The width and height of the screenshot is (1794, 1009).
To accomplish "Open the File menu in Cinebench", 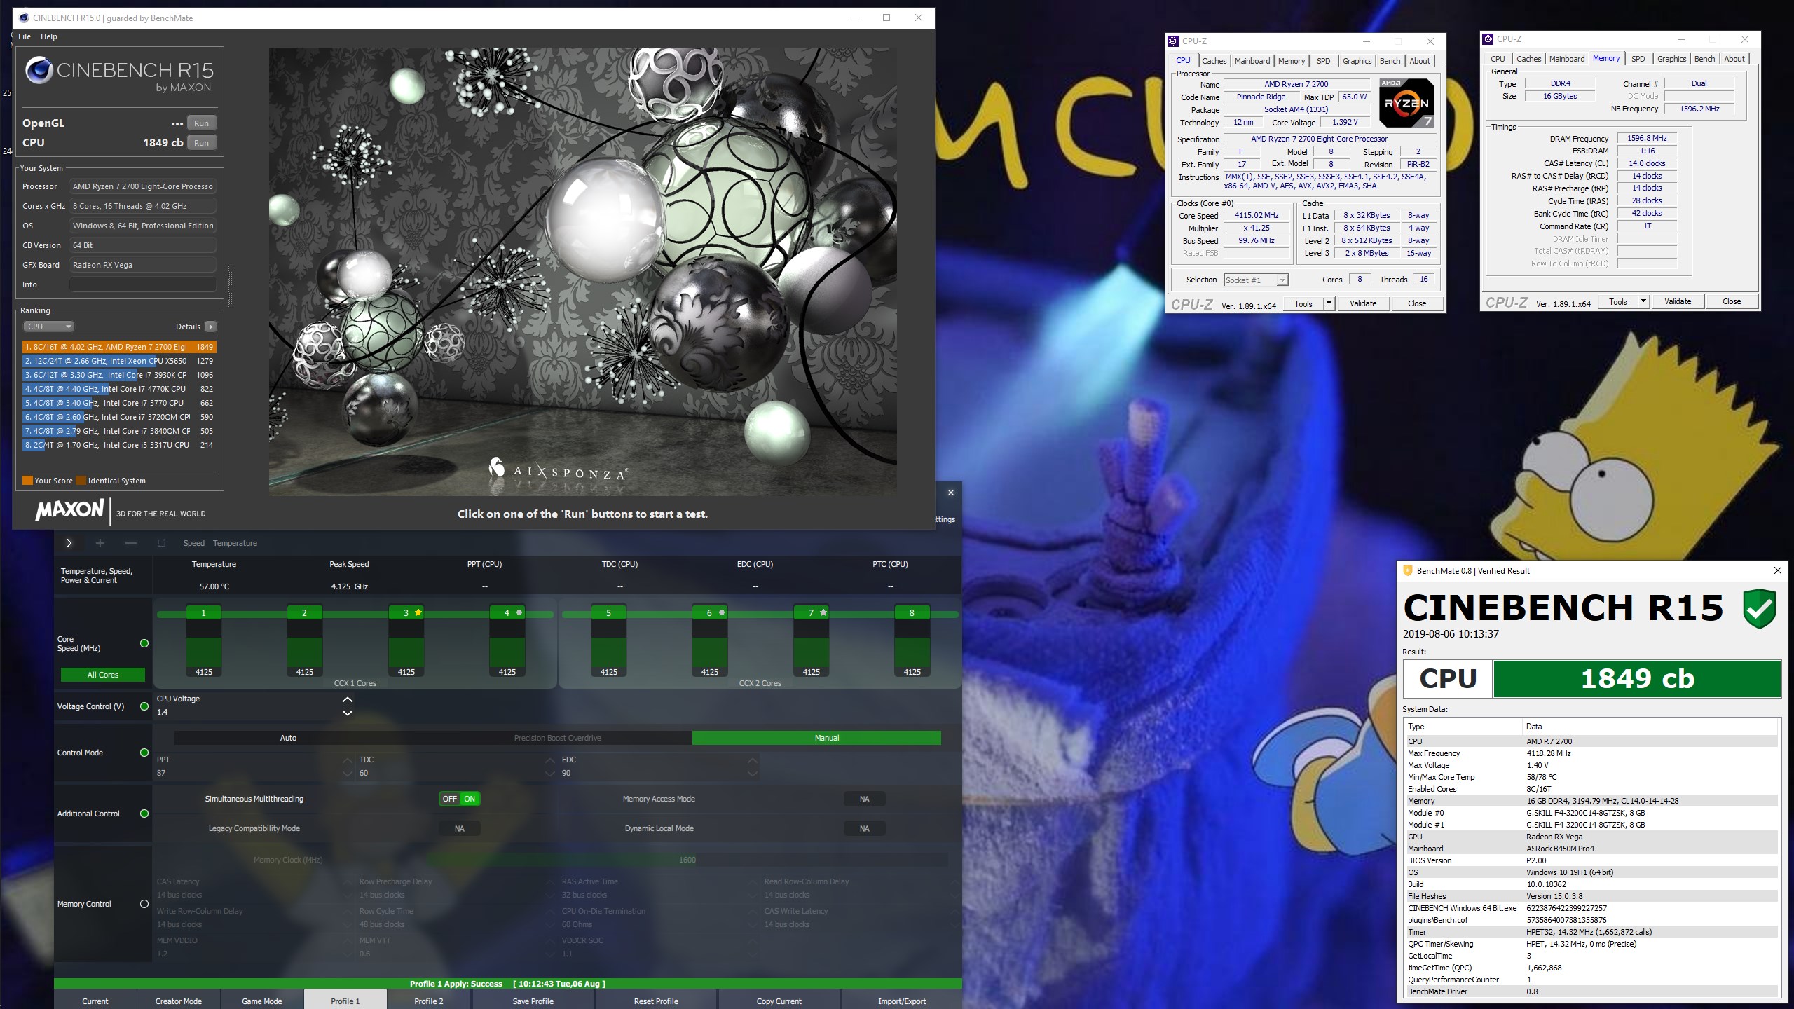I will pos(25,36).
